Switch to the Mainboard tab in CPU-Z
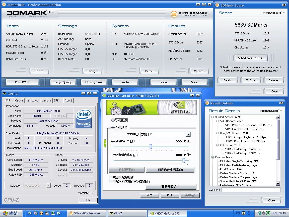 (32, 100)
